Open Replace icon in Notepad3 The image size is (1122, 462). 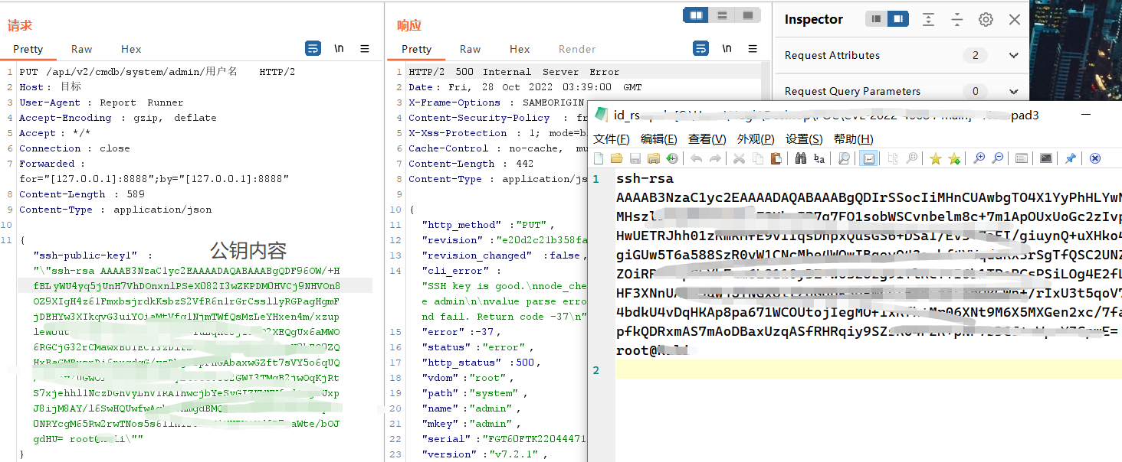(819, 158)
